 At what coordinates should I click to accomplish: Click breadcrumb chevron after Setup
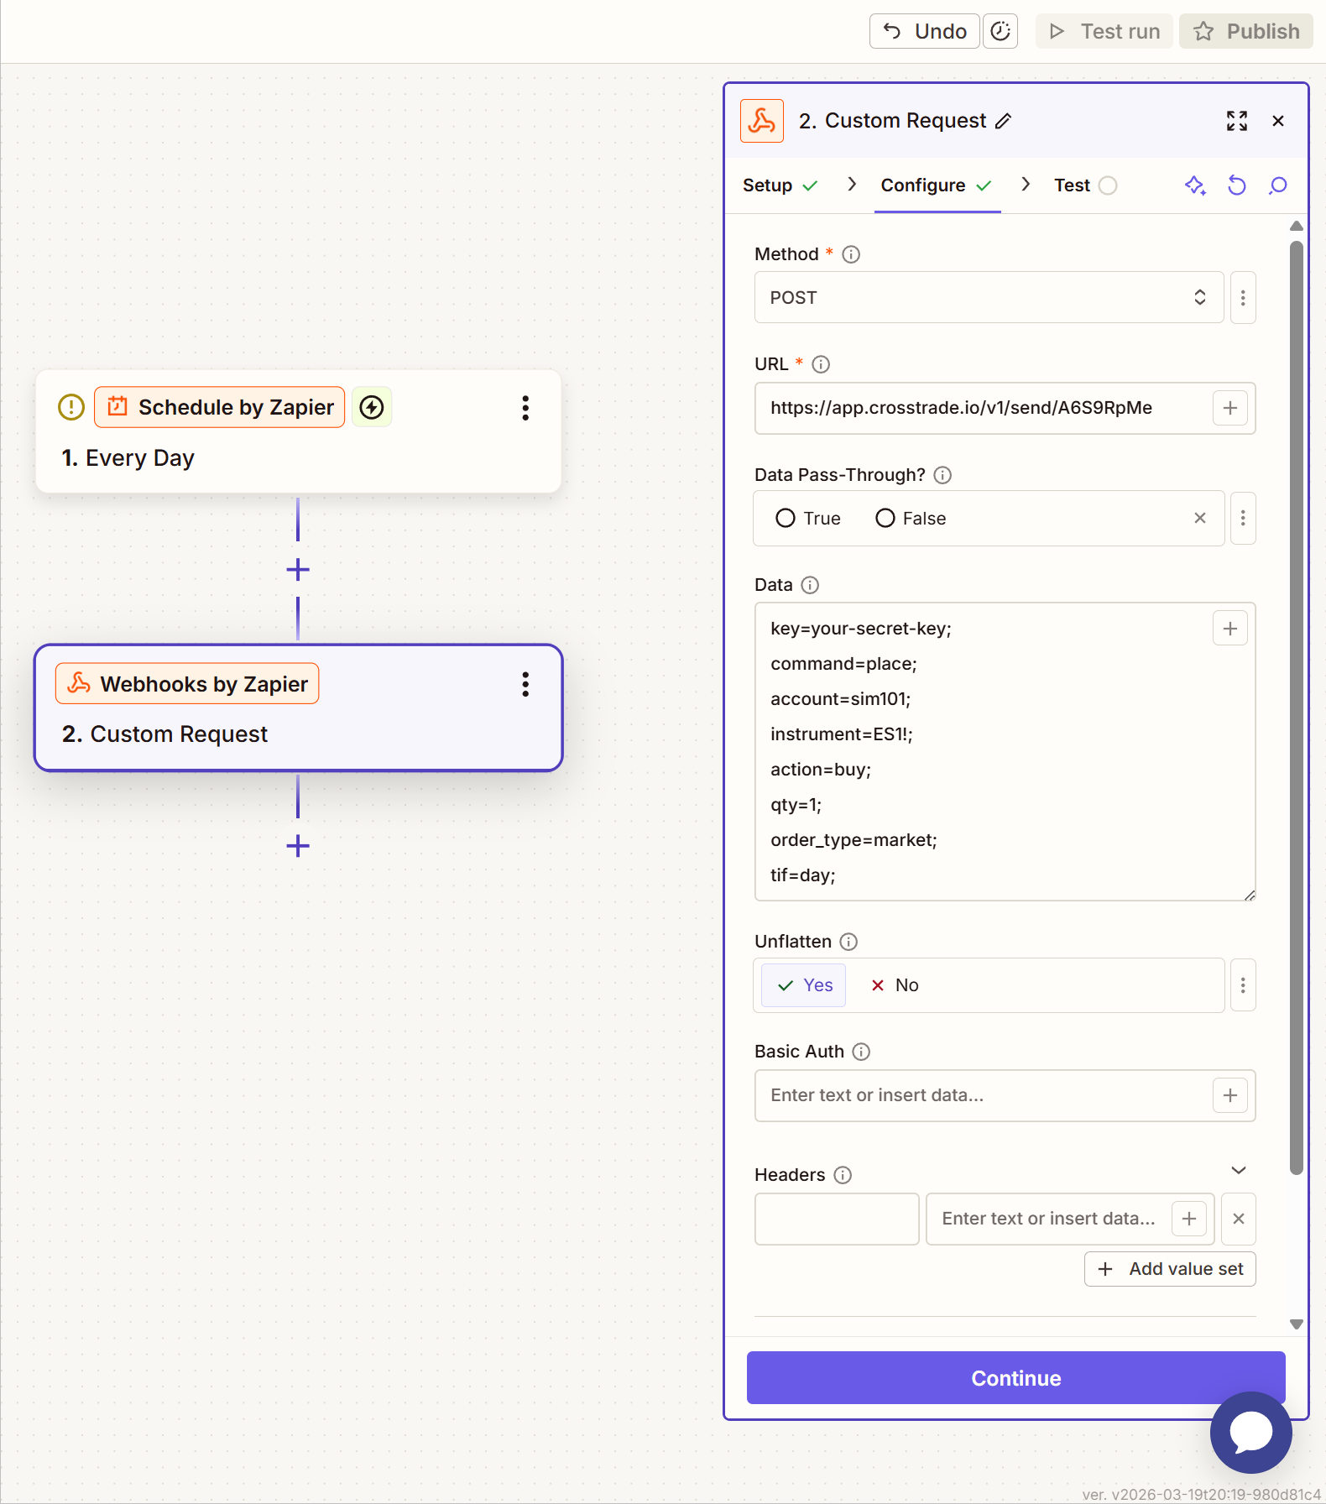[852, 184]
